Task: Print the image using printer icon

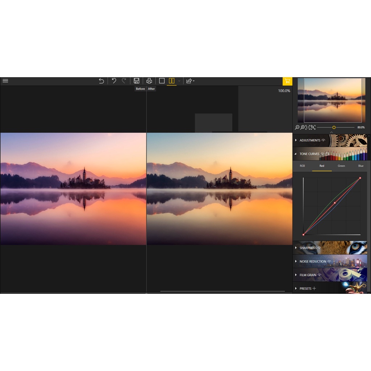Action: pyautogui.click(x=149, y=81)
